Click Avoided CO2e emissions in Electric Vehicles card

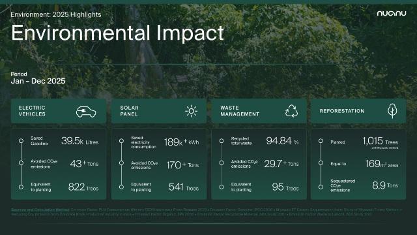[x=44, y=164]
